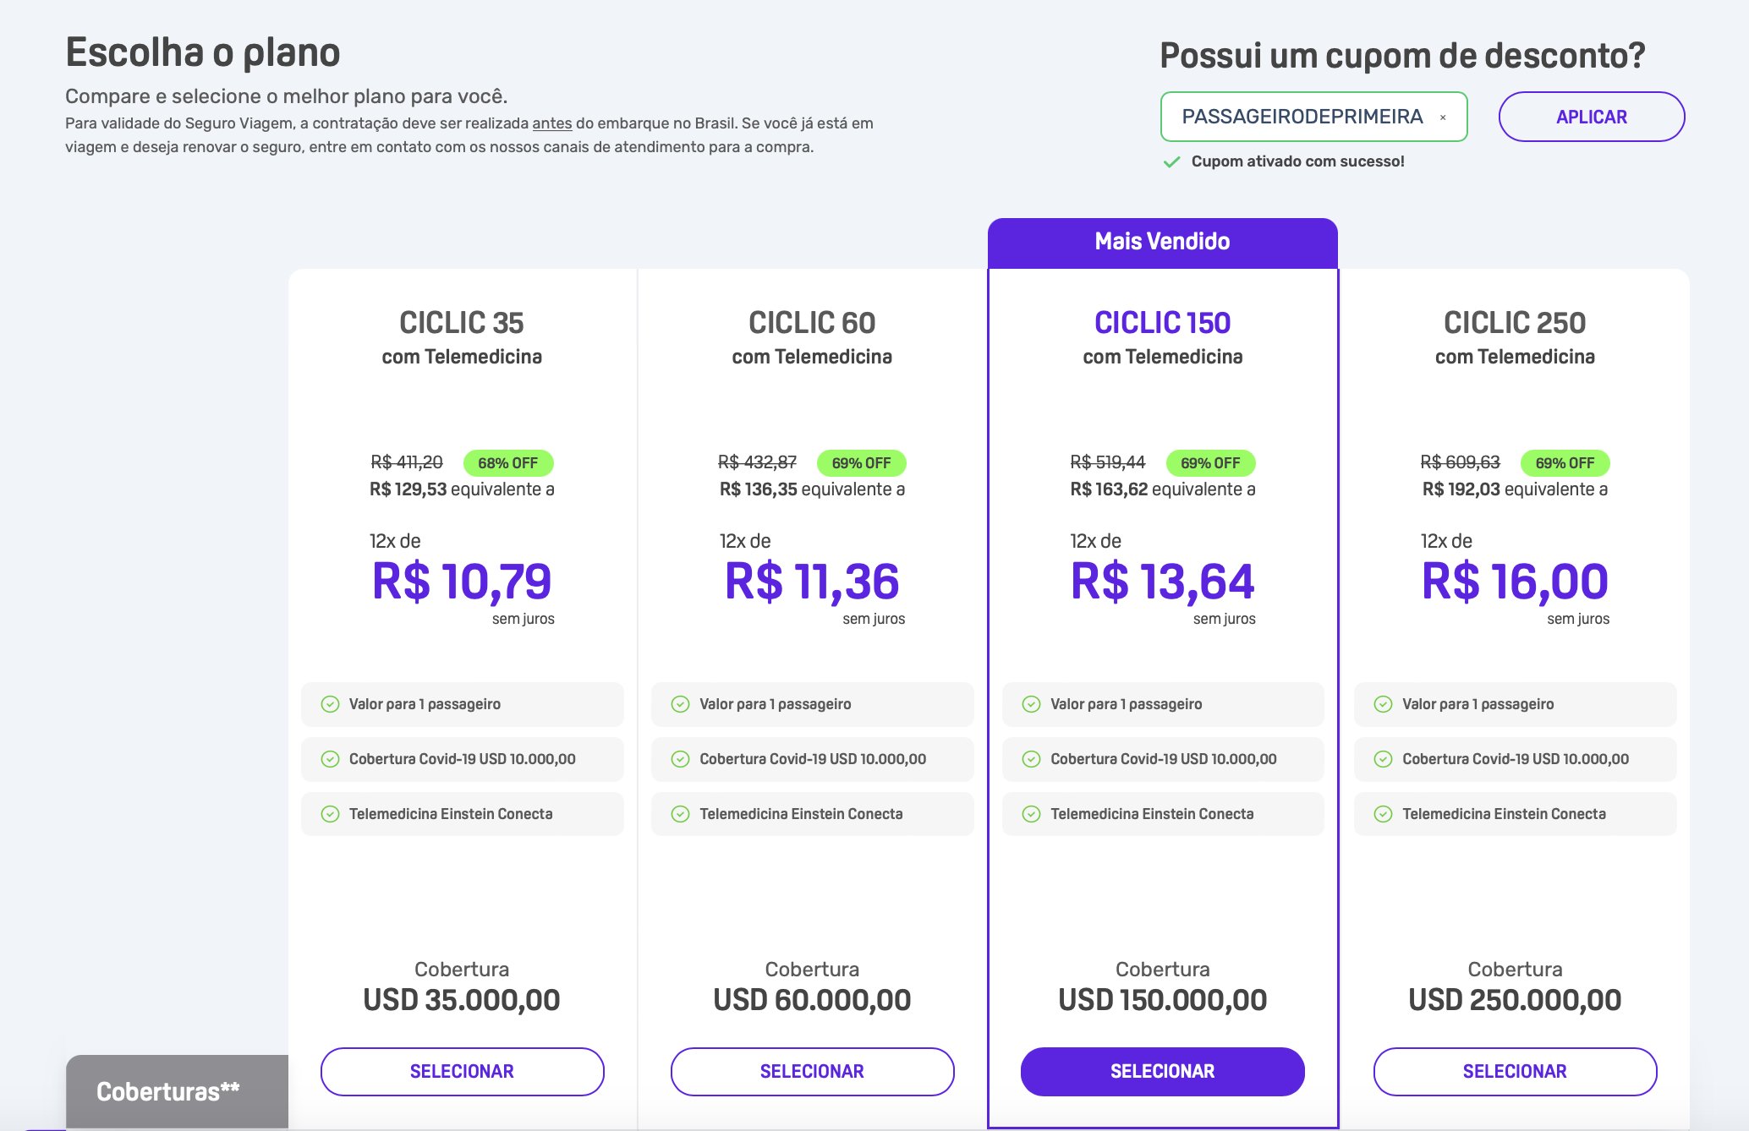Select the CICLIC 35 plan
Viewport: 1749px width, 1131px height.
pyautogui.click(x=462, y=1071)
